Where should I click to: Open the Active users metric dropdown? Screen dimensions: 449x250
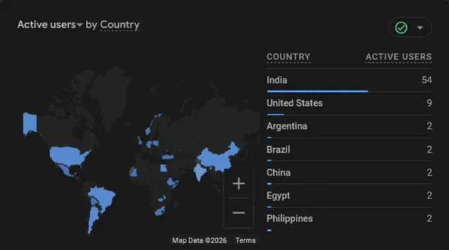(50, 24)
